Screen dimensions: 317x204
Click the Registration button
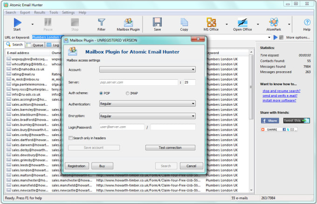click(76, 166)
